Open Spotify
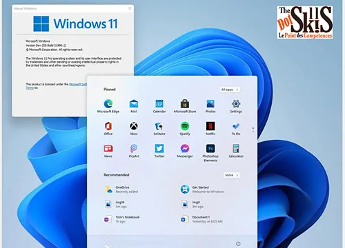 pos(185,129)
